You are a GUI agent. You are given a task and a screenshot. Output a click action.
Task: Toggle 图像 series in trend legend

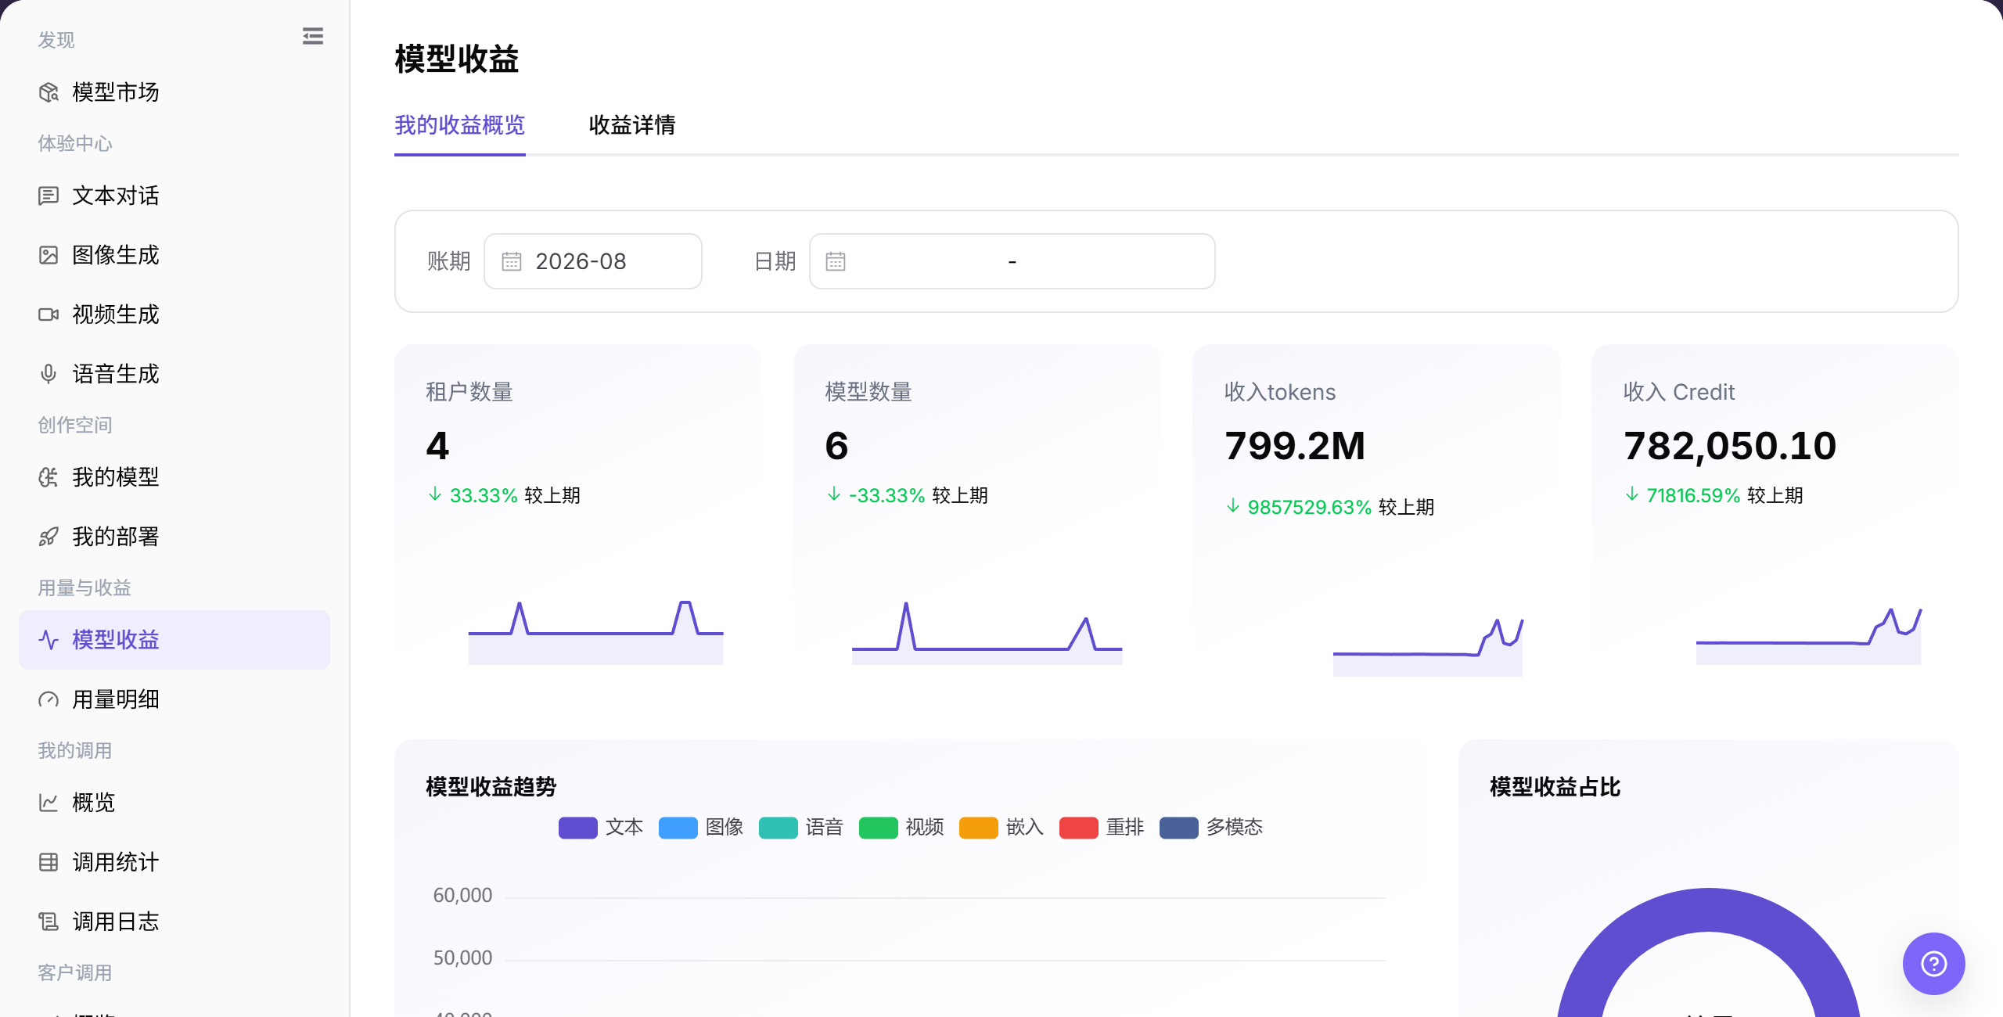tap(701, 828)
